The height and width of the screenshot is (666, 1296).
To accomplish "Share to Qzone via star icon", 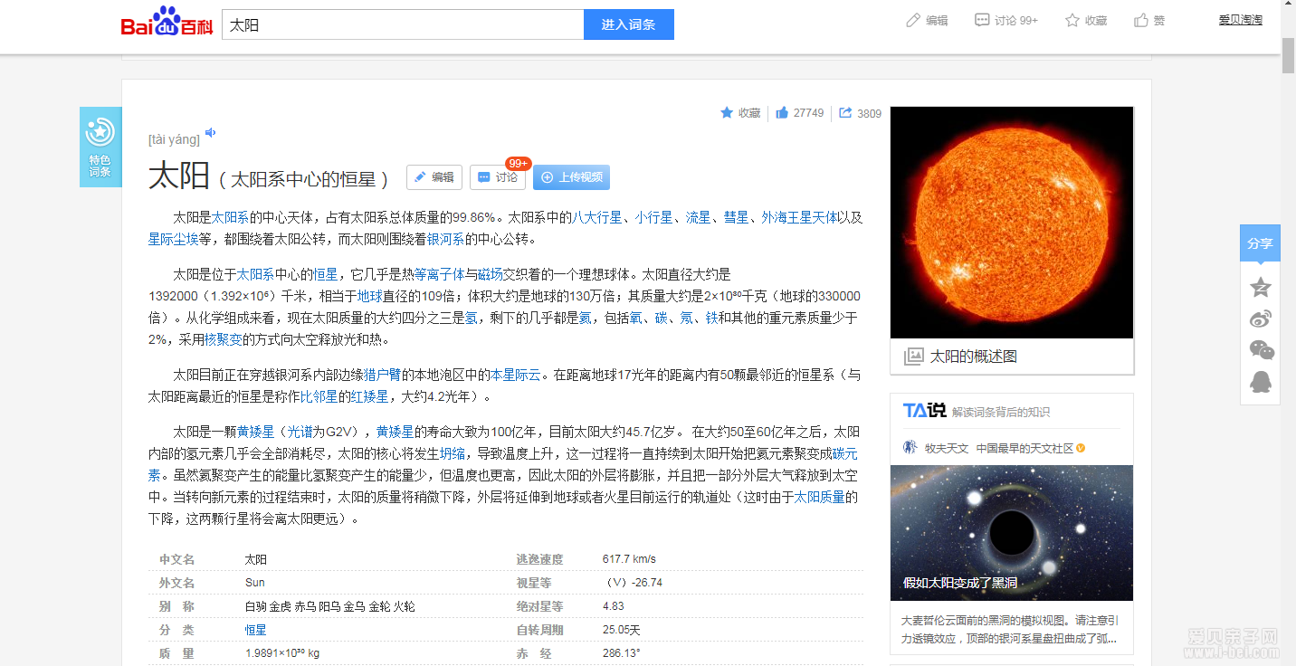I will point(1260,288).
